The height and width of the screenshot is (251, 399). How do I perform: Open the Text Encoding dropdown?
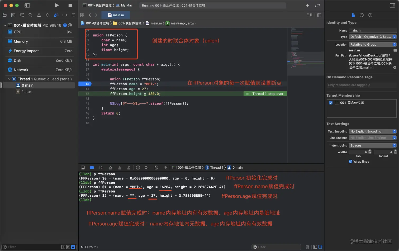[x=373, y=131]
